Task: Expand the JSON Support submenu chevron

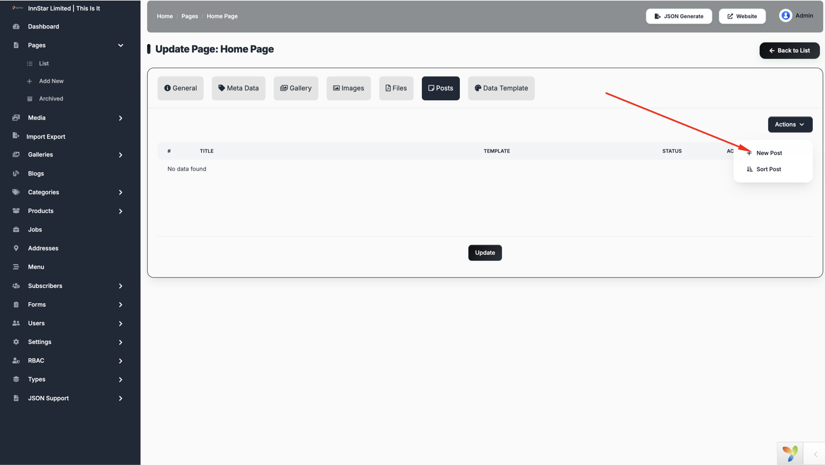Action: (121, 398)
